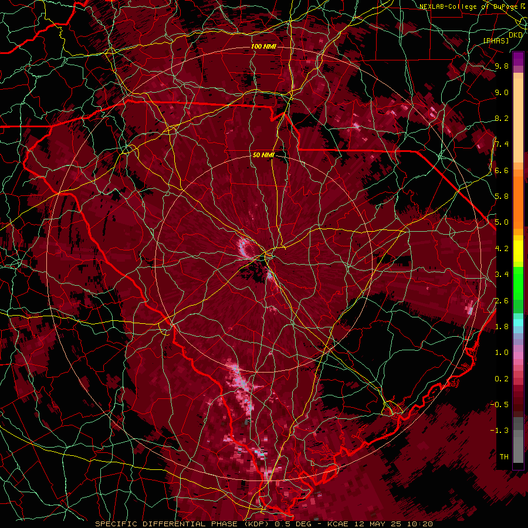
Task: Click the cyan segment of the color bar
Action: coord(518,323)
